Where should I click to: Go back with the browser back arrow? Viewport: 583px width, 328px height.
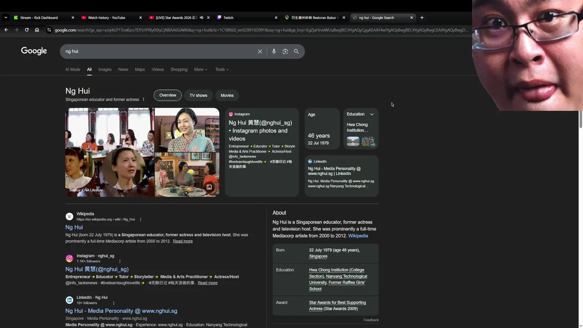click(6, 30)
